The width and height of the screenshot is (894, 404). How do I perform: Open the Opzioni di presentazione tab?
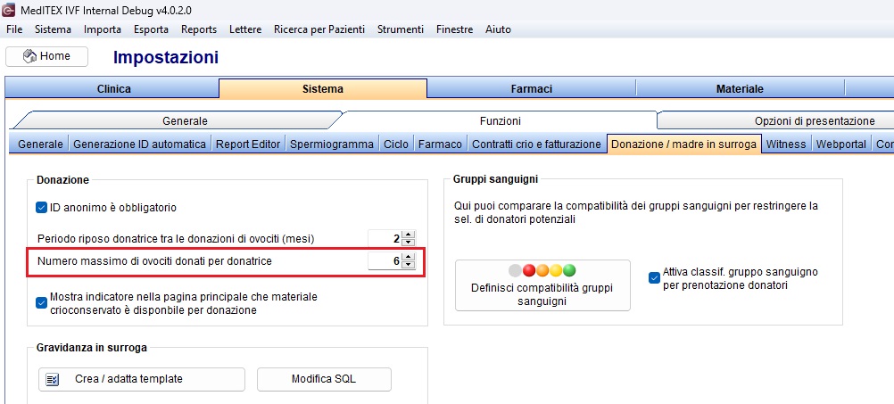pyautogui.click(x=815, y=120)
